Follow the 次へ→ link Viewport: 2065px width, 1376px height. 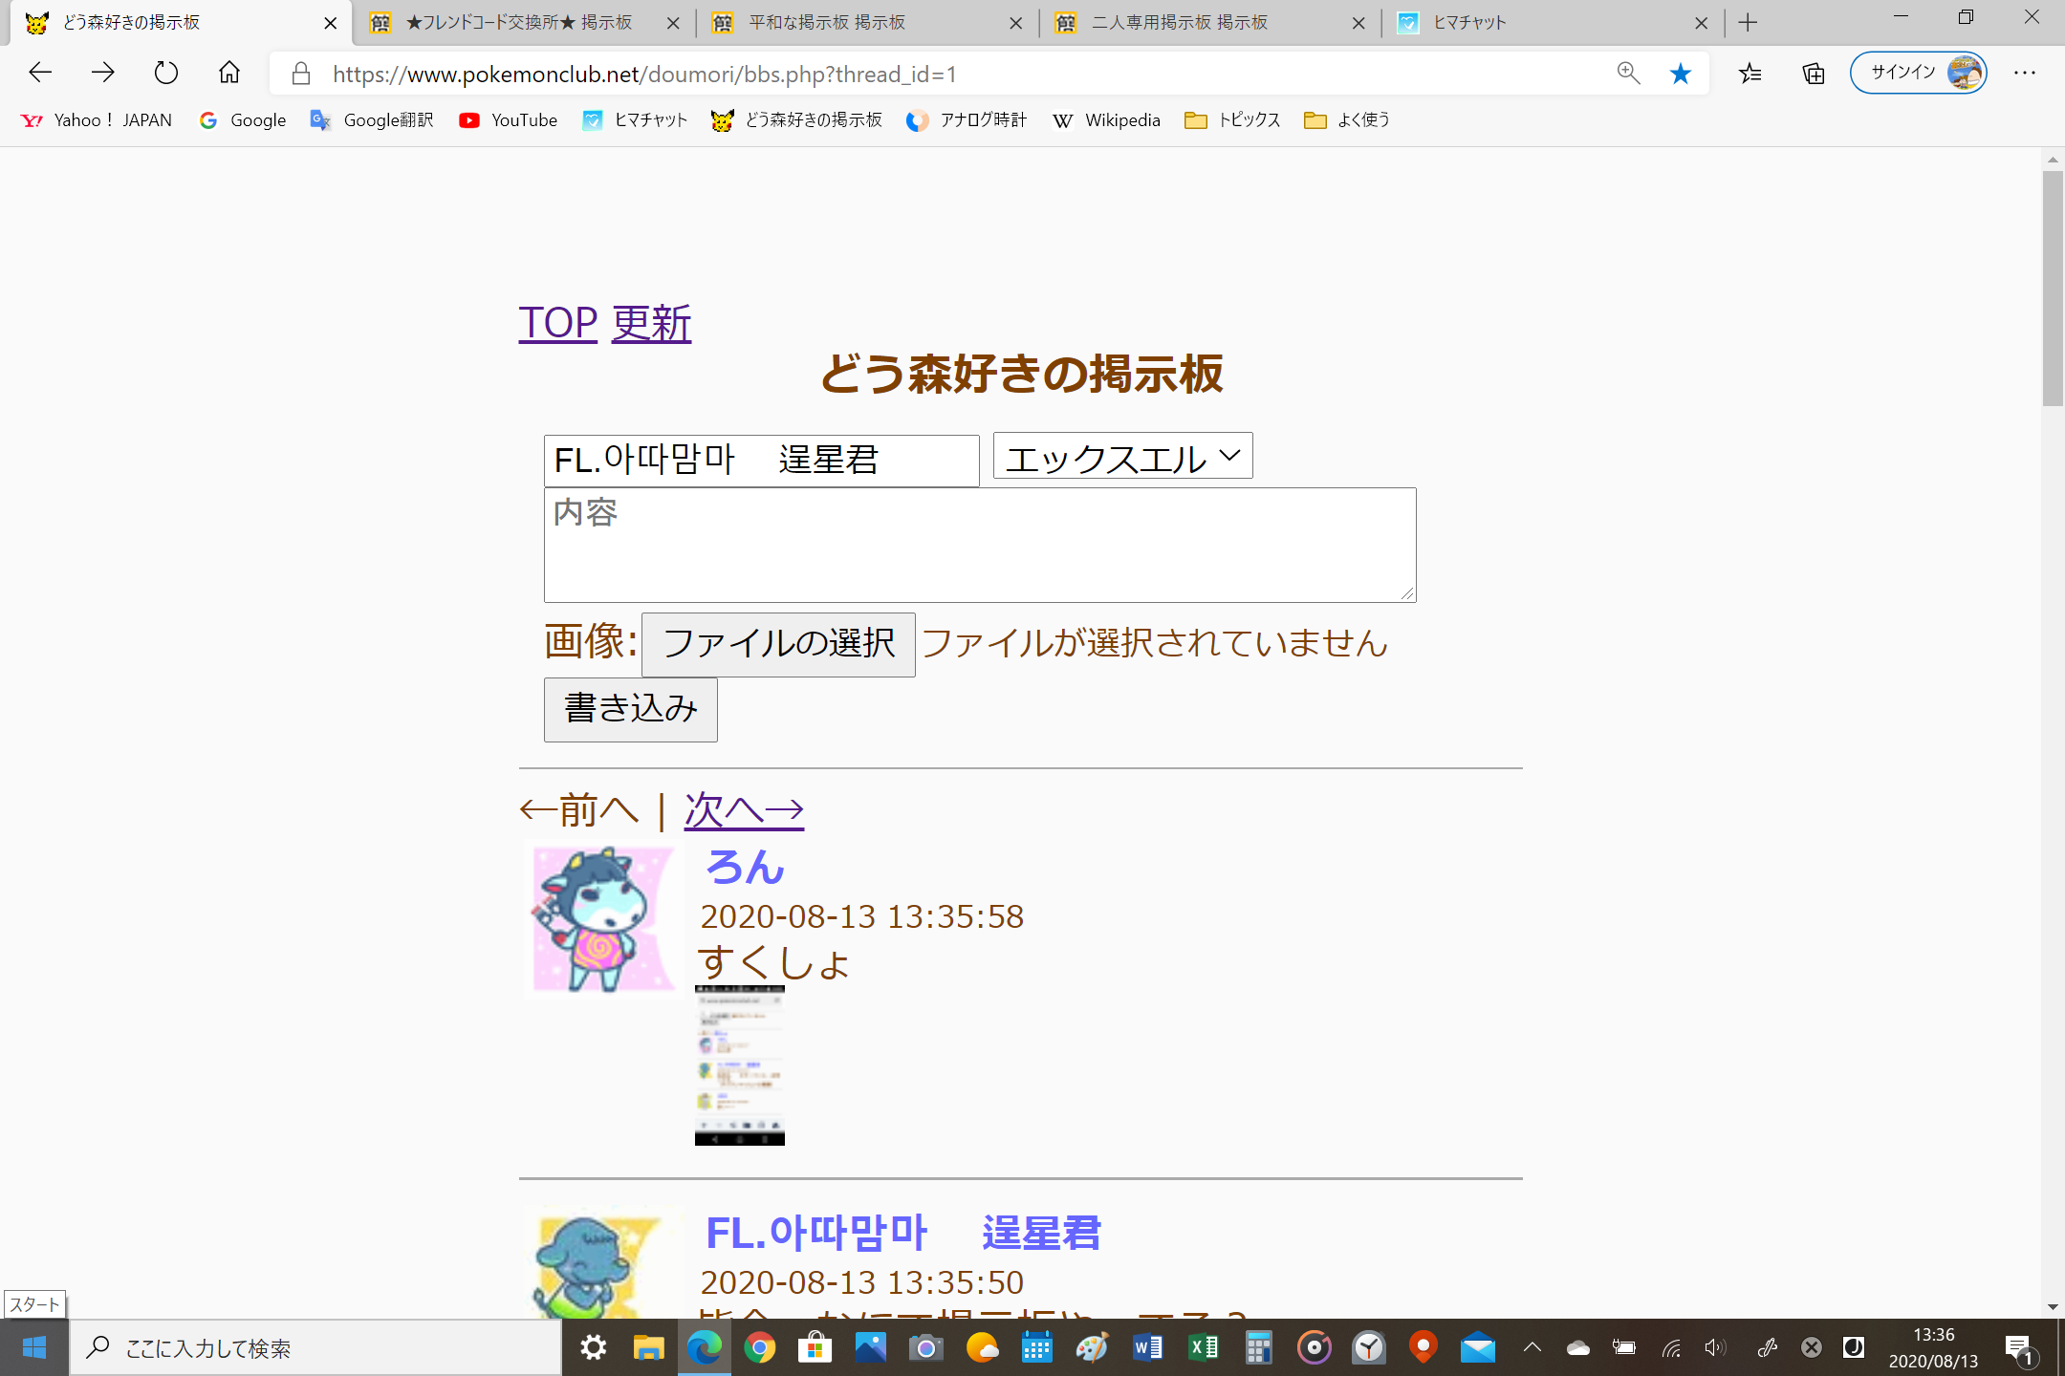(744, 811)
